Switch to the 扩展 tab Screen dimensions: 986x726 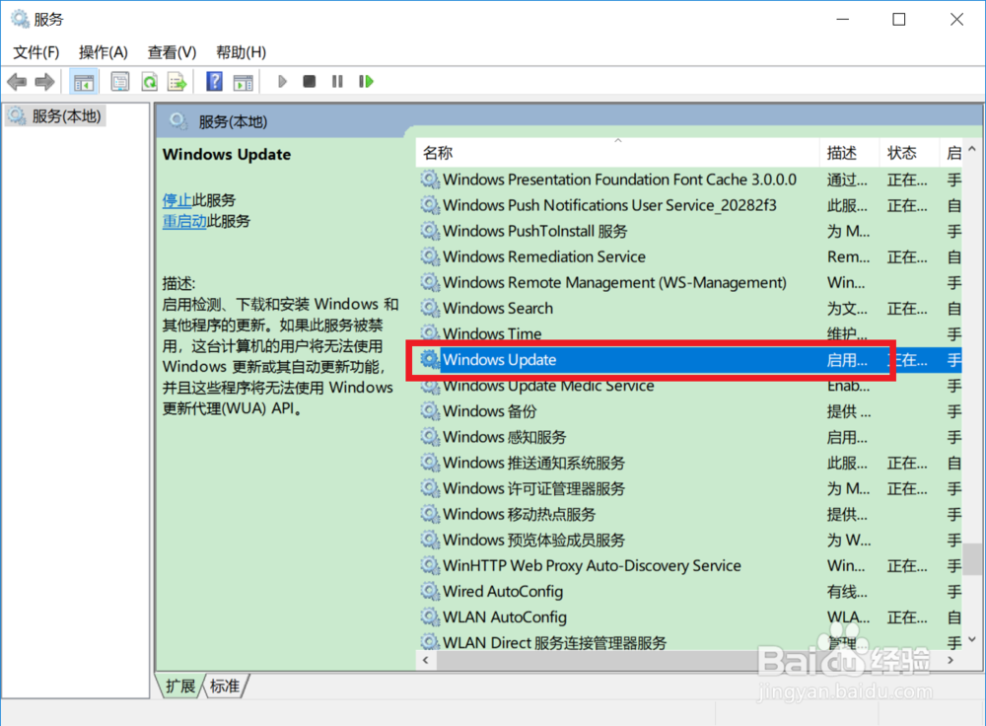pyautogui.click(x=179, y=686)
